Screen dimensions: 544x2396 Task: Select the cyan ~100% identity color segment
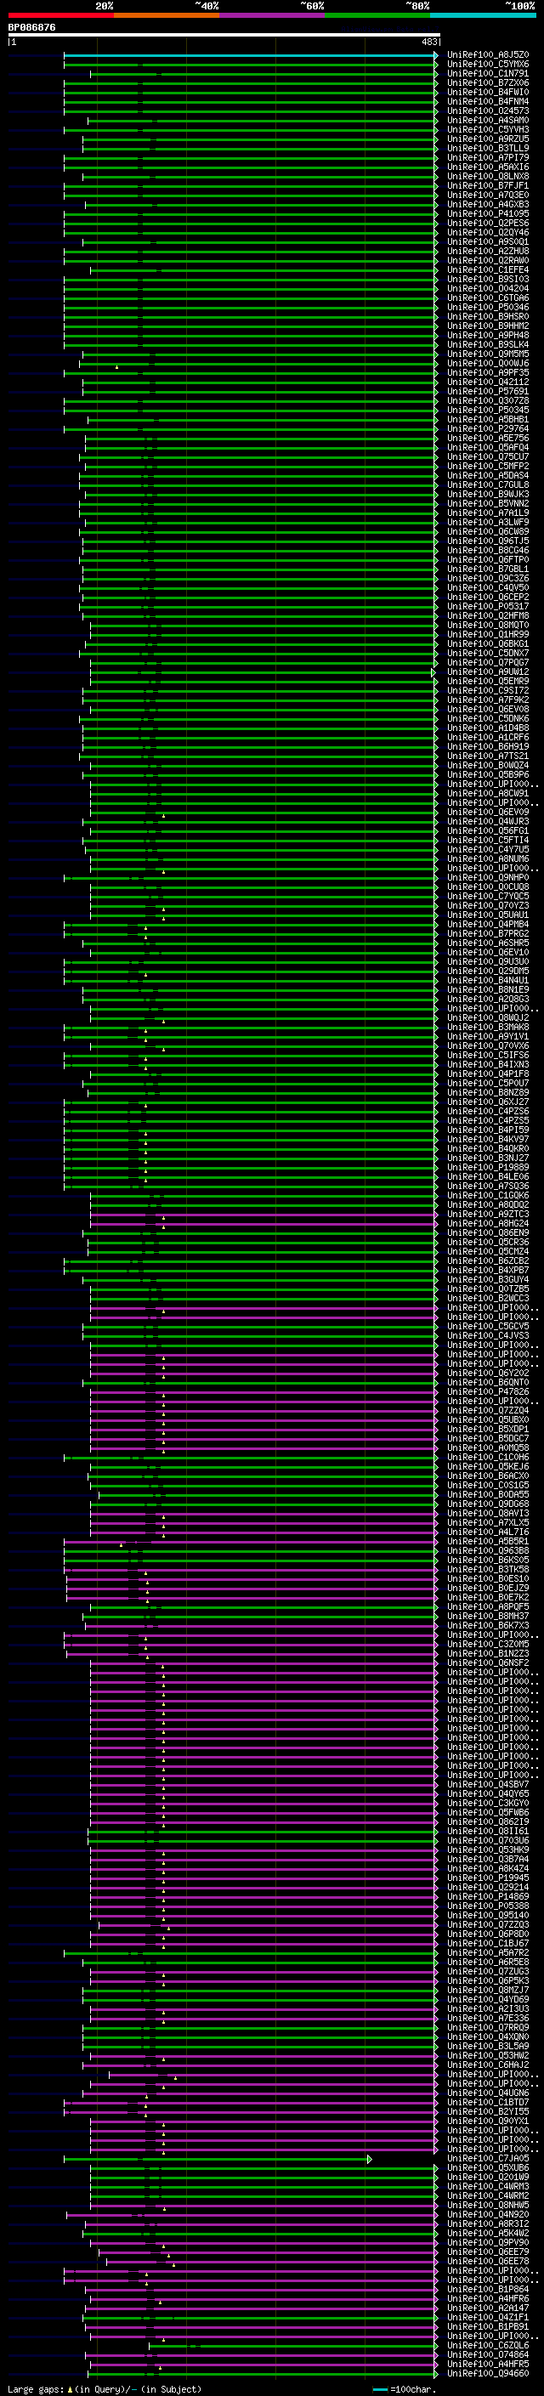[x=483, y=15]
